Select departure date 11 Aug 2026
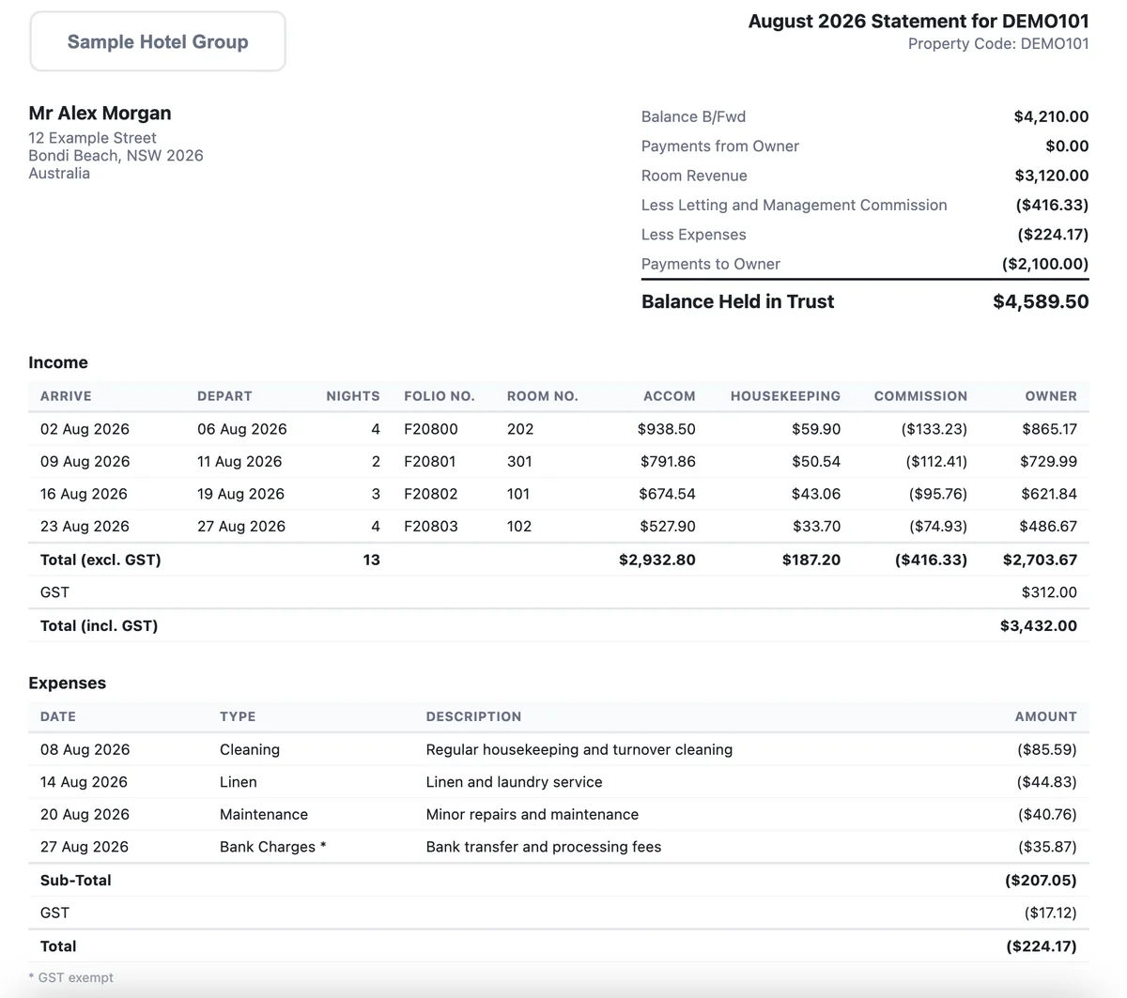The image size is (1127, 998). tap(239, 462)
